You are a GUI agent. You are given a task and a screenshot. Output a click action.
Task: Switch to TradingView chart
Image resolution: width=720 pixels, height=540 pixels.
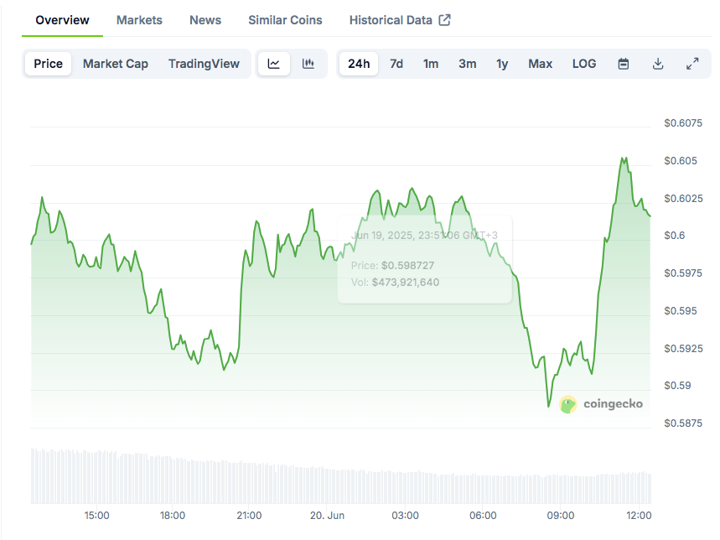point(204,64)
